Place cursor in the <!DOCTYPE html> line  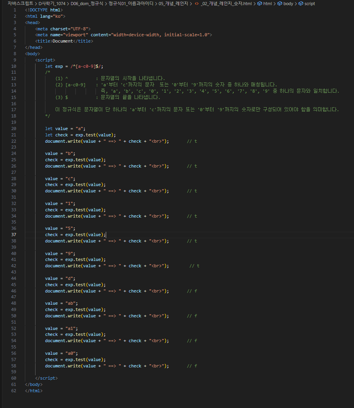(44, 10)
